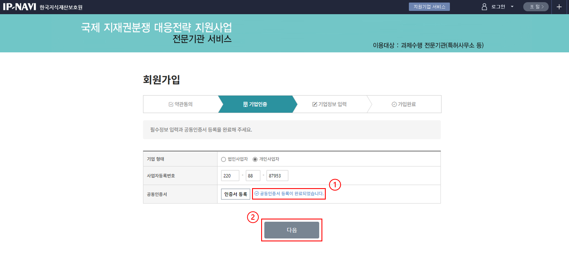This screenshot has width=569, height=265.
Task: Click the blue certificate-complete check icon
Action: point(257,194)
